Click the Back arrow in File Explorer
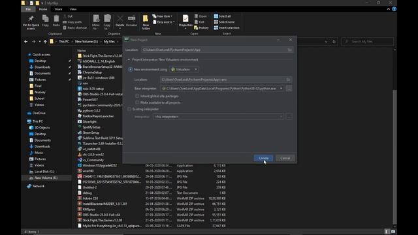Viewport: 418px width, 235px height. click(26, 42)
